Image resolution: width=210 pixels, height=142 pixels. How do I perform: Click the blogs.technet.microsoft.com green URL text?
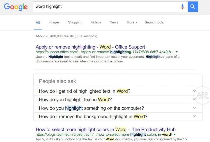click(104, 134)
